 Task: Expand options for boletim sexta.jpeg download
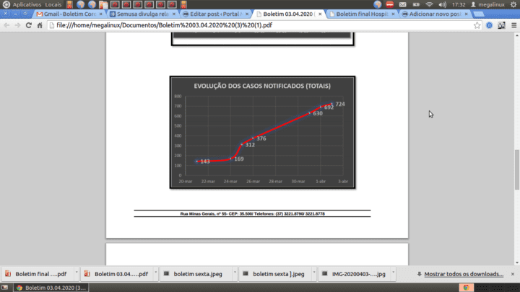tap(235, 273)
